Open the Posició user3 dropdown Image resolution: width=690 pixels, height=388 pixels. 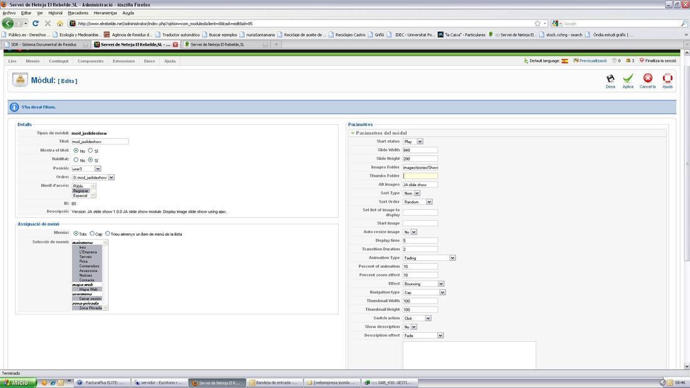[87, 169]
